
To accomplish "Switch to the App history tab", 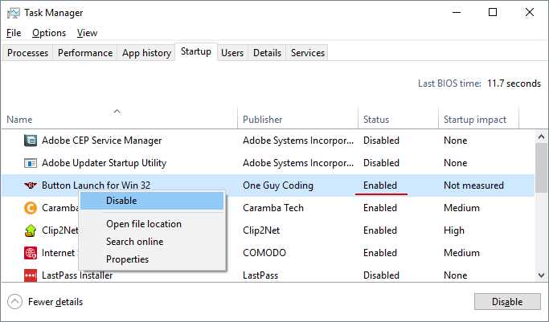I will coord(146,53).
